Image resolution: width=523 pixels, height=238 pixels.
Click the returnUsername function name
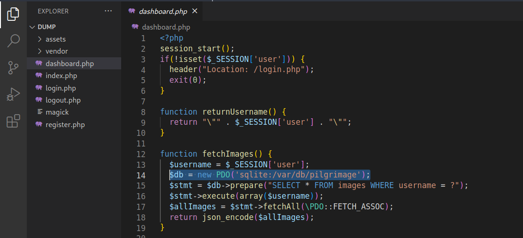235,112
